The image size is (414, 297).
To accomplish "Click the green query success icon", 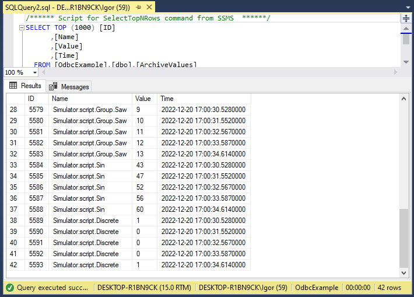I will pos(10,288).
